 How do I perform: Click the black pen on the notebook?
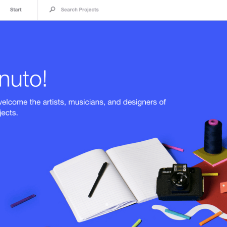(98, 180)
